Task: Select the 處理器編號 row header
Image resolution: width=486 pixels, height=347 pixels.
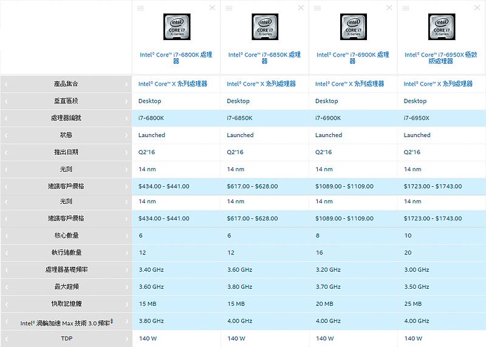Action: [x=66, y=118]
